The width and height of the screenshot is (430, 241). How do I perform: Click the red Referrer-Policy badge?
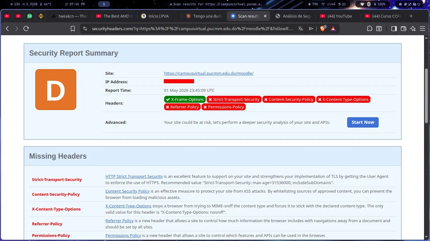[182, 107]
